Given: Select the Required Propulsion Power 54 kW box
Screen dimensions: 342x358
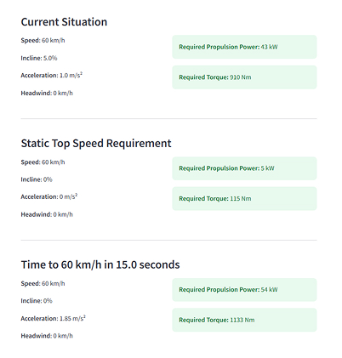Looking at the screenshot, I should pos(244,290).
